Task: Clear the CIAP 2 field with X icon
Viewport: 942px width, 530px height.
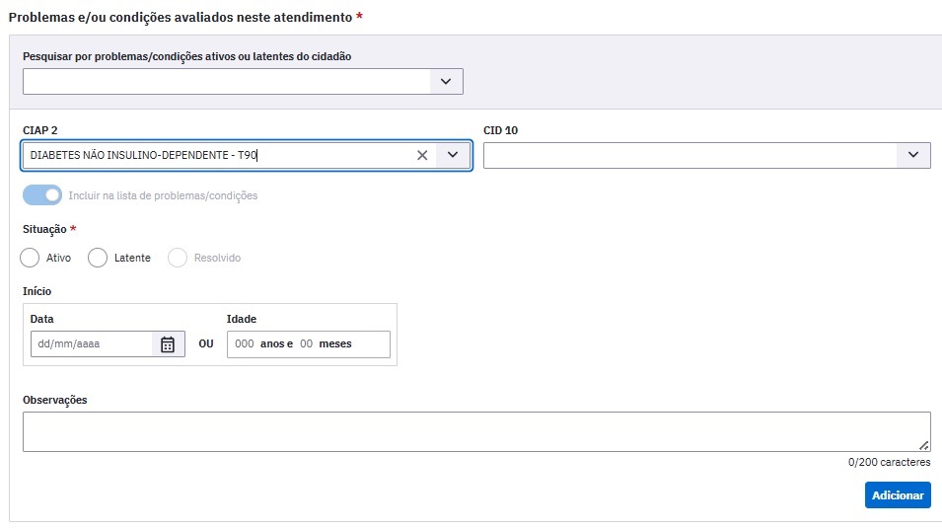Action: (422, 155)
